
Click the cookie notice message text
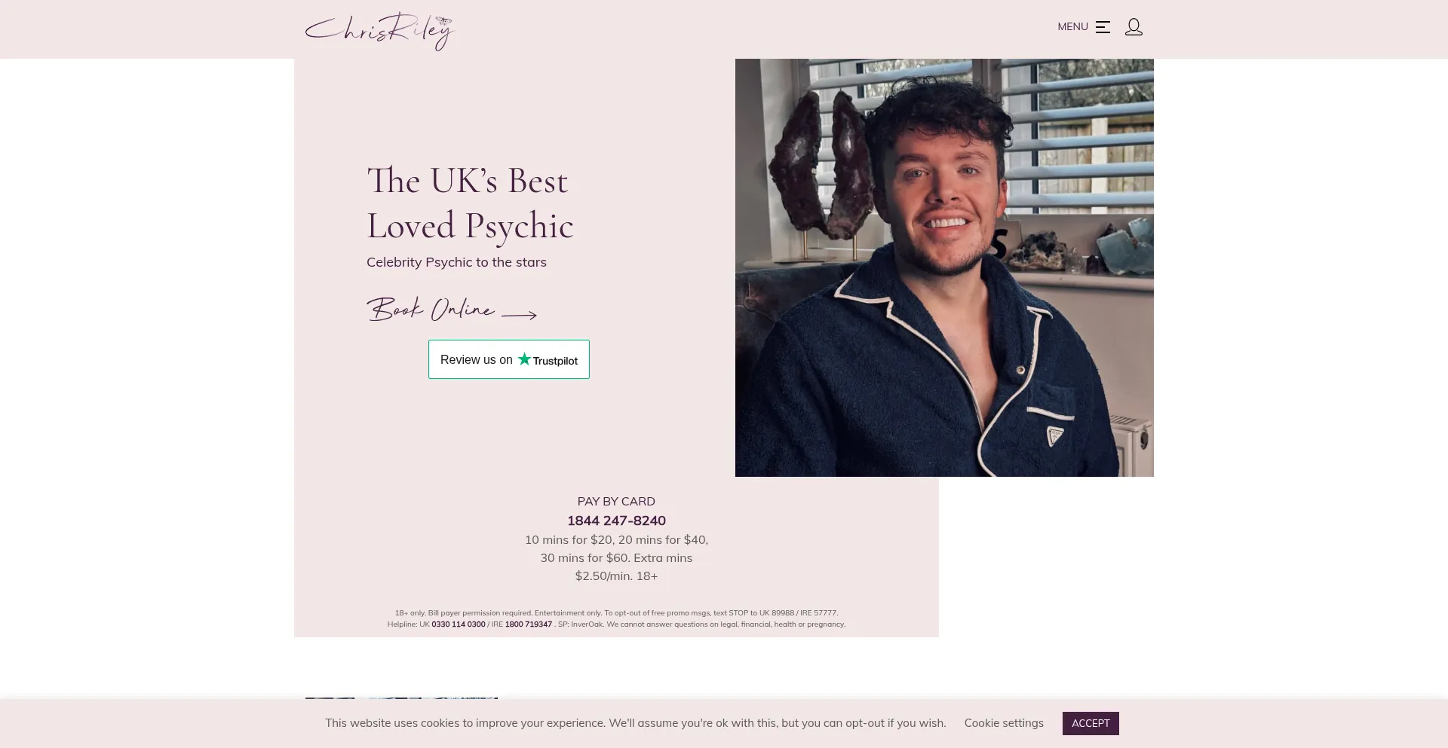click(636, 723)
